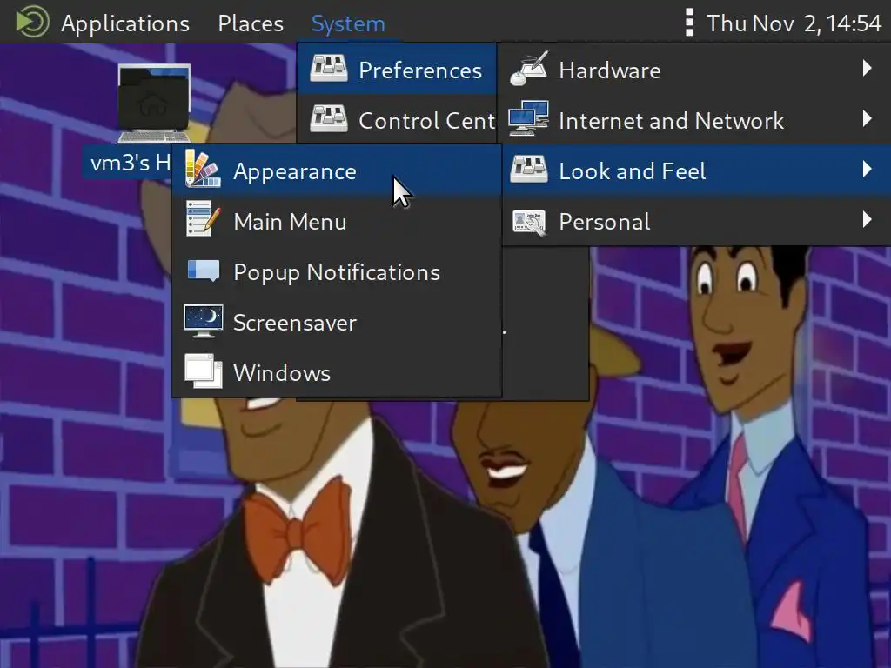Open the Applications menu
891x668 pixels.
125,23
